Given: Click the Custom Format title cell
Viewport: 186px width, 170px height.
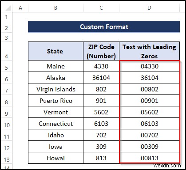Looking at the screenshot, I should [x=104, y=27].
